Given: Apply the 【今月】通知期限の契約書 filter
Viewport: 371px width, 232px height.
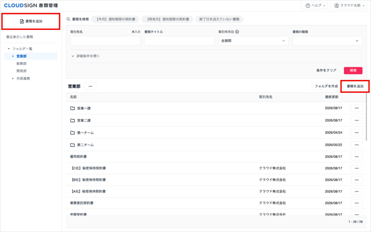Looking at the screenshot, I should click(115, 19).
